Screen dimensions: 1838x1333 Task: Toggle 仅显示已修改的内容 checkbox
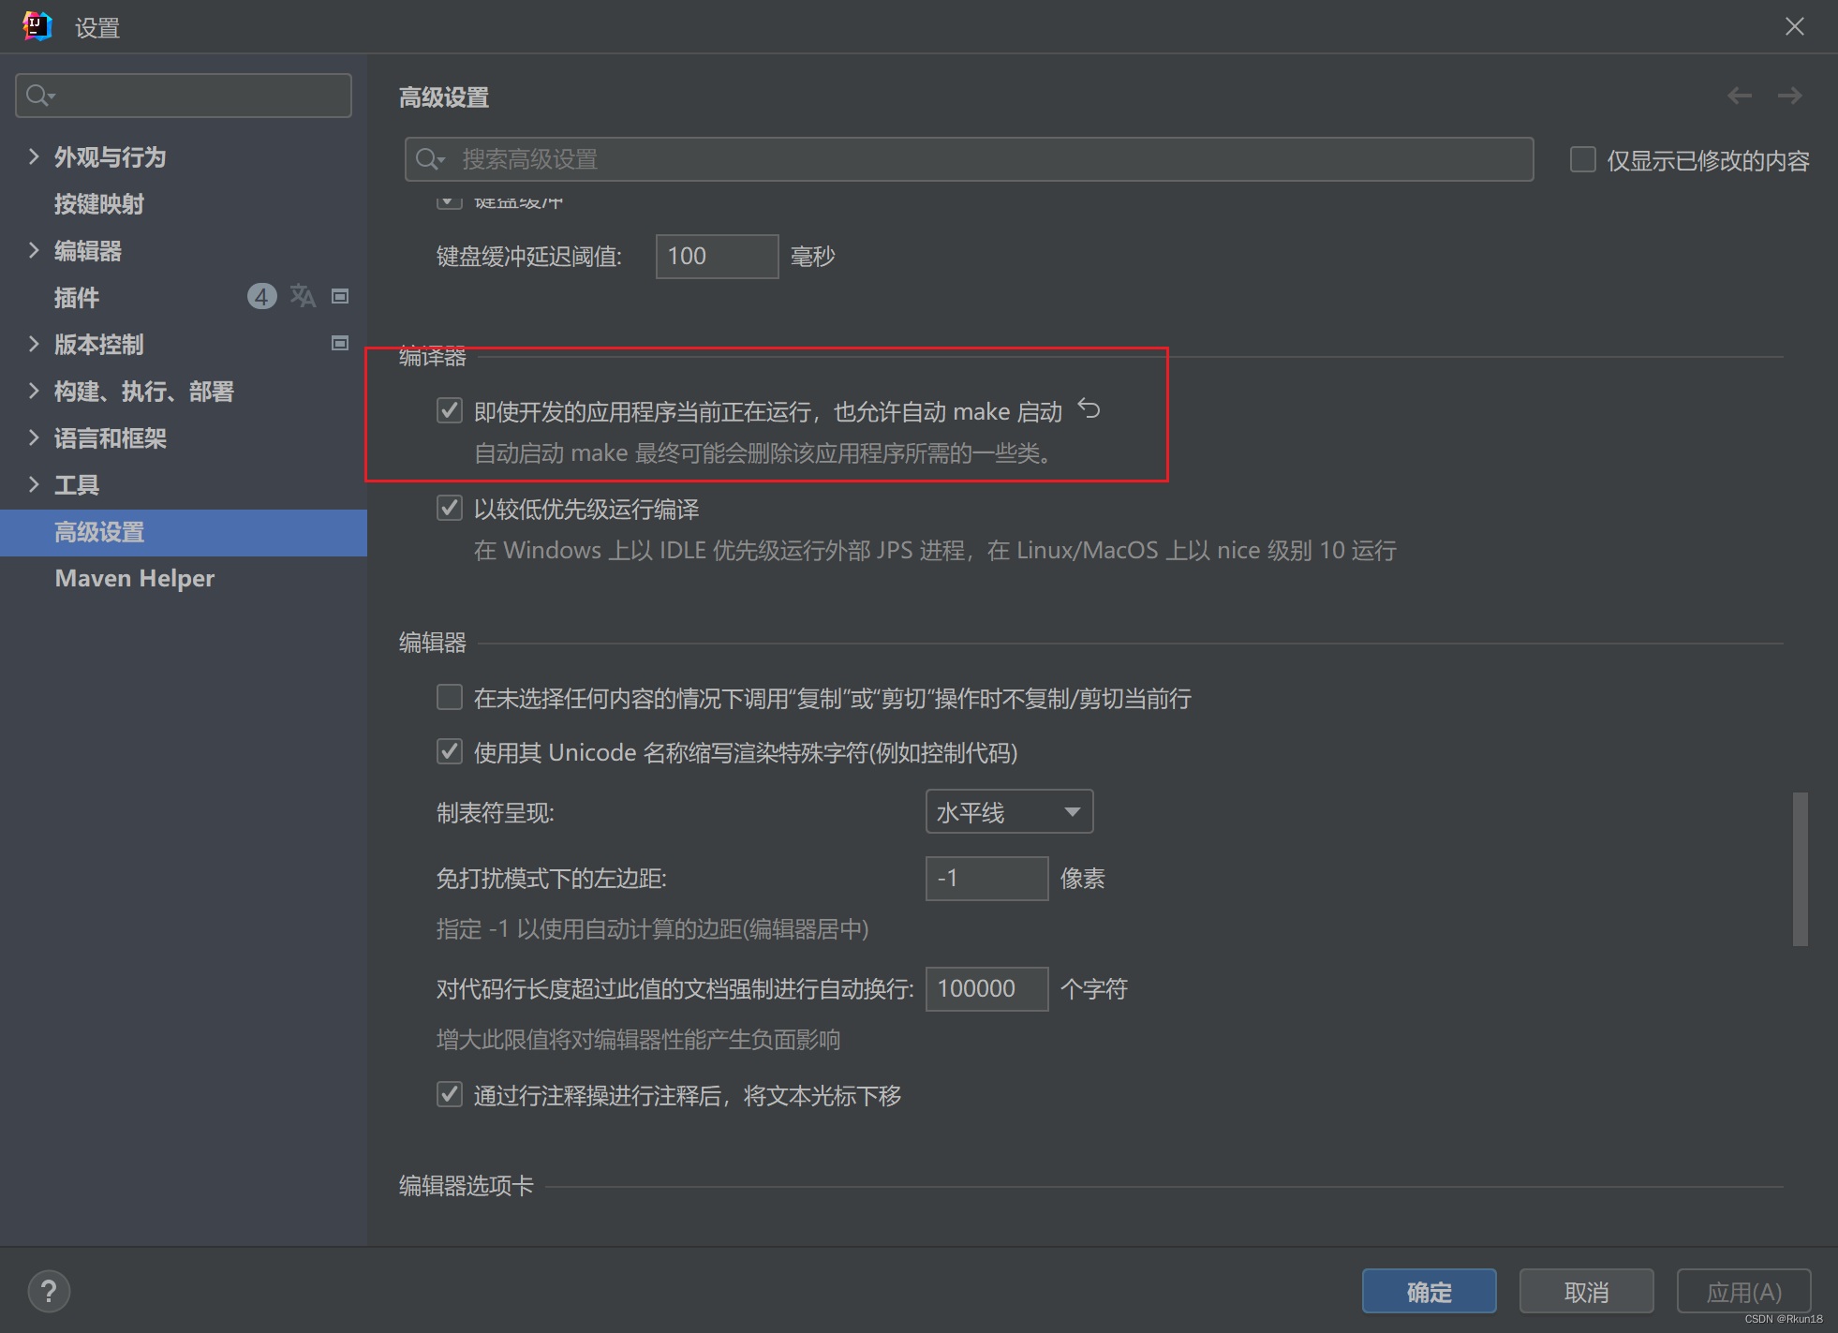tap(1583, 159)
